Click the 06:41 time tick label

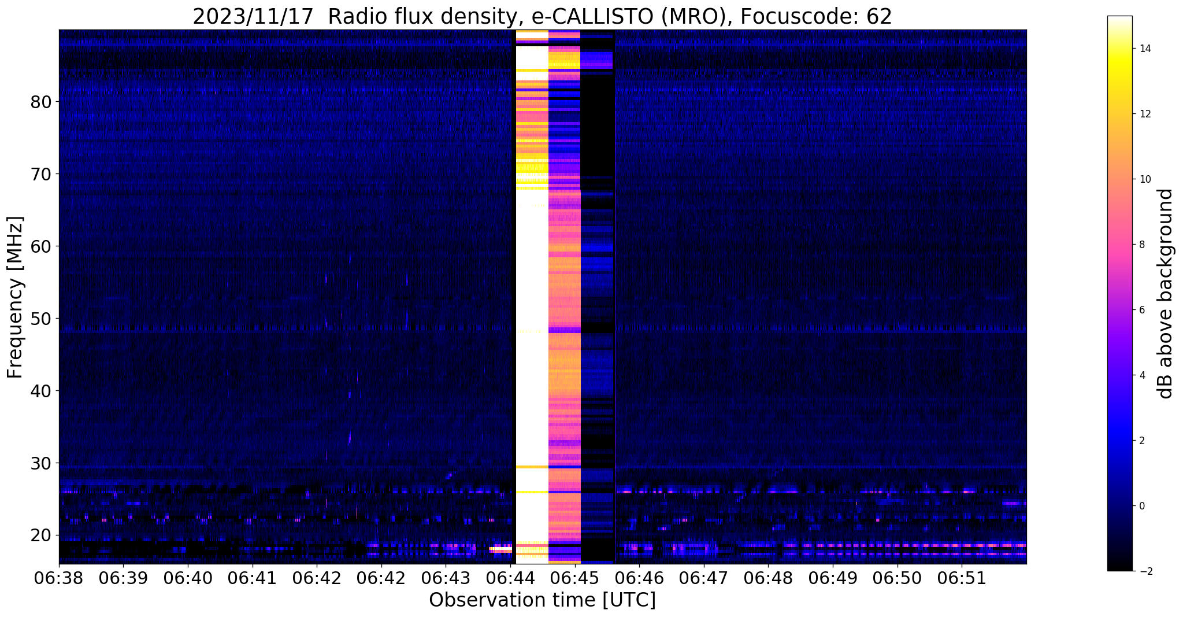252,578
